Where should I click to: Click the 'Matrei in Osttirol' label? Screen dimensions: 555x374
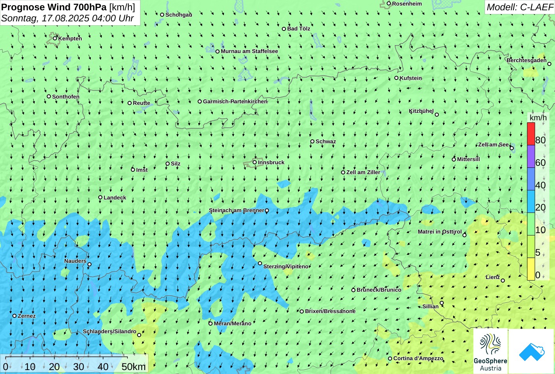pos(440,232)
